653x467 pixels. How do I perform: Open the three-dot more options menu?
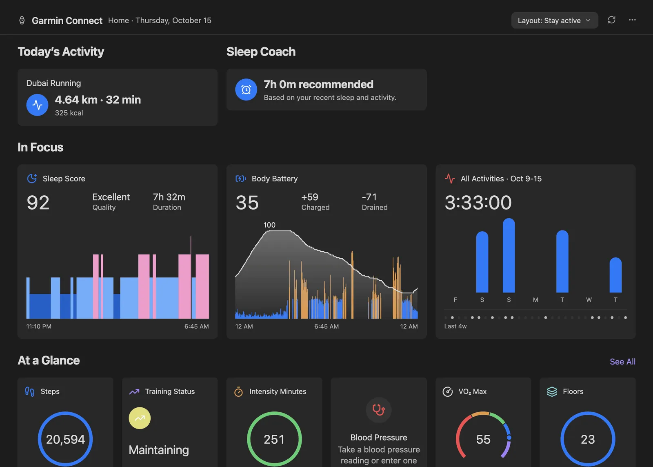tap(632, 20)
